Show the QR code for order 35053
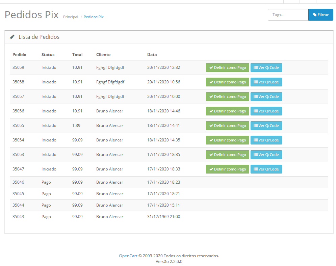 (266, 155)
